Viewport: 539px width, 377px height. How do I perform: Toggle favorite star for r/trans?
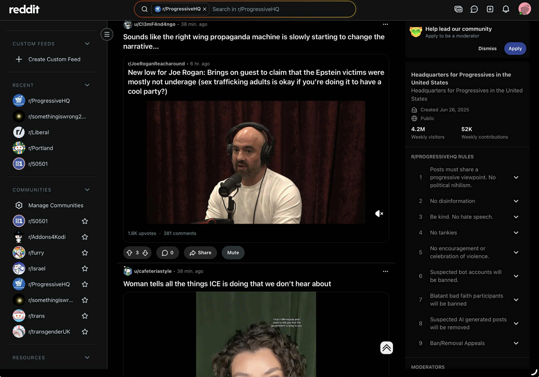point(85,316)
